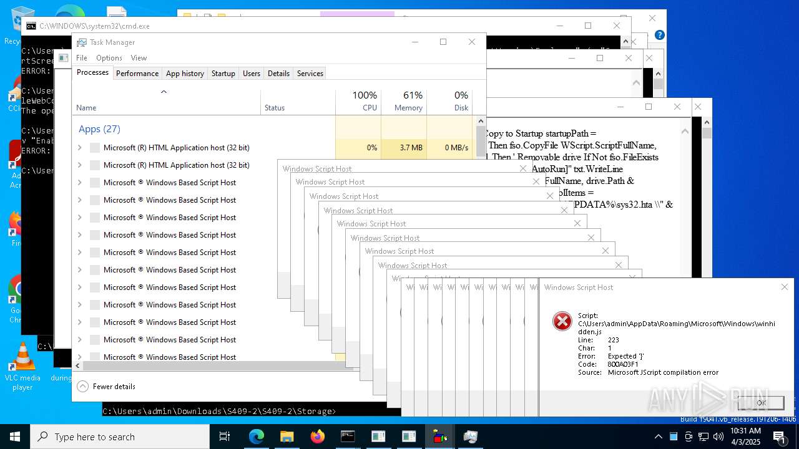This screenshot has height=449, width=799.
Task: Expand HTML Application host row with 3.7 MB
Action: (x=79, y=148)
